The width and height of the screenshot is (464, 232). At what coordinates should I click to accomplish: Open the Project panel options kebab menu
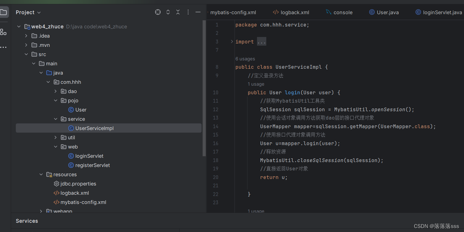[x=188, y=12]
